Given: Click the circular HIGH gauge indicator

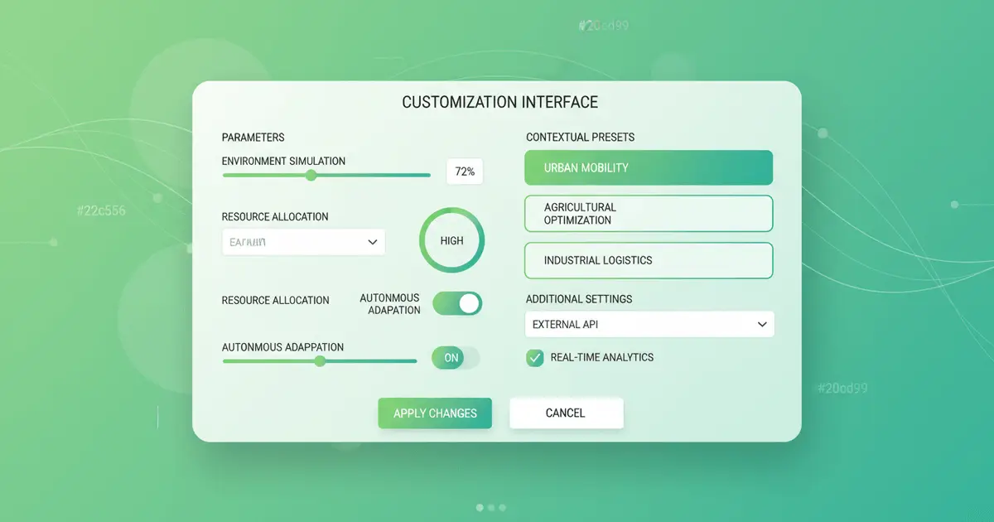Looking at the screenshot, I should coord(451,239).
